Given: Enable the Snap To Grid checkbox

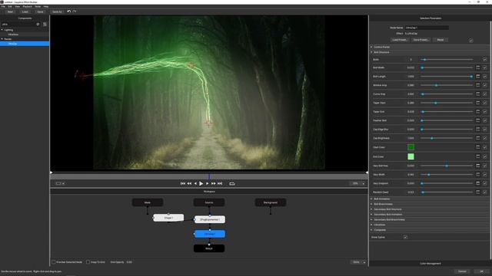Looking at the screenshot, I should tap(88, 262).
